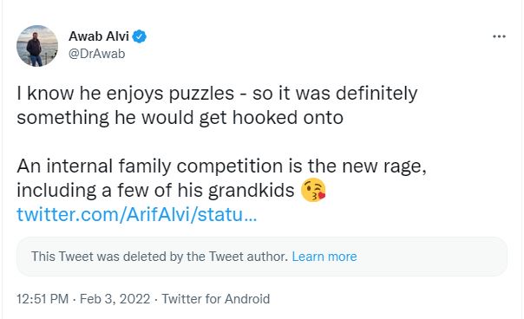Click 'something he would get hooked onto' line
This screenshot has width=524, height=319.
(180, 118)
